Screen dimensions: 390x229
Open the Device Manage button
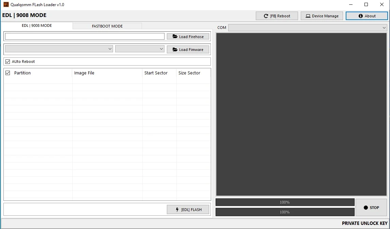322,16
